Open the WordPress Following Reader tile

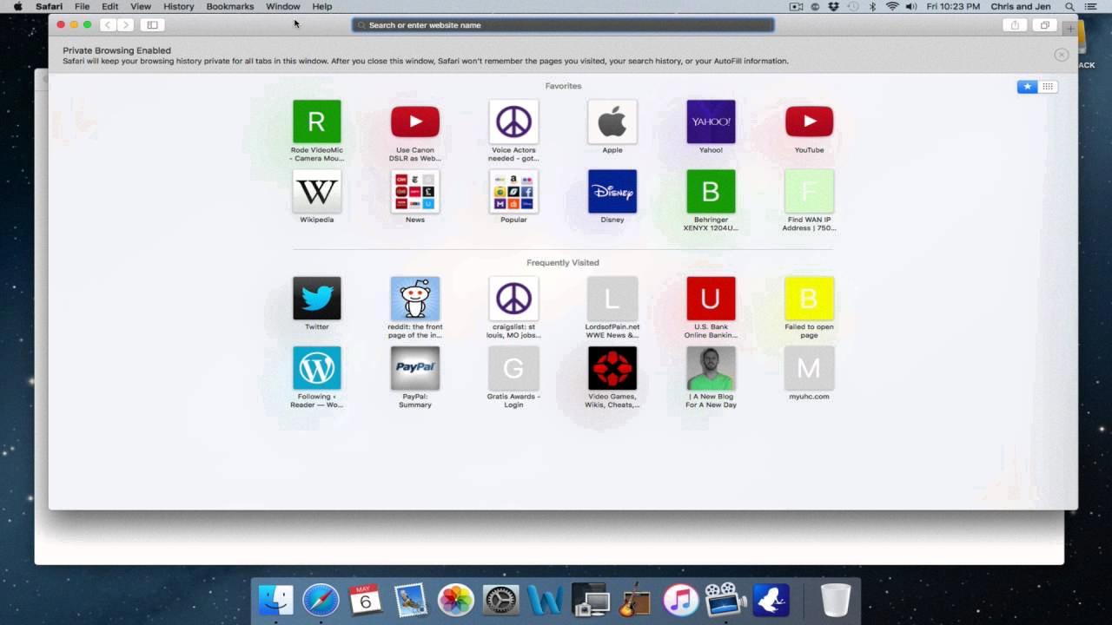click(x=316, y=368)
